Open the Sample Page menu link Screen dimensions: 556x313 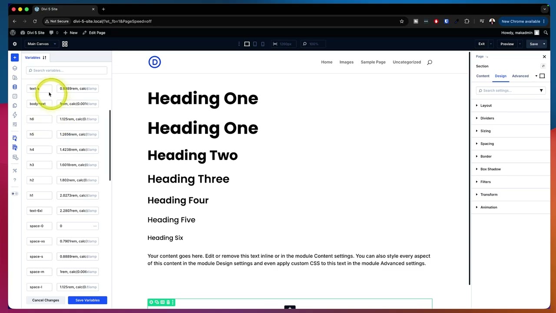[x=373, y=62]
